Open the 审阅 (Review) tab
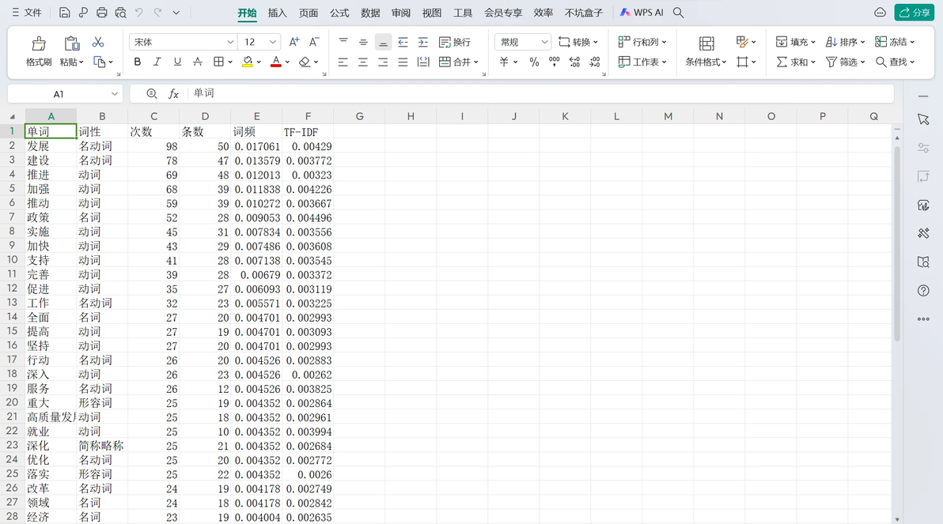 (x=401, y=13)
